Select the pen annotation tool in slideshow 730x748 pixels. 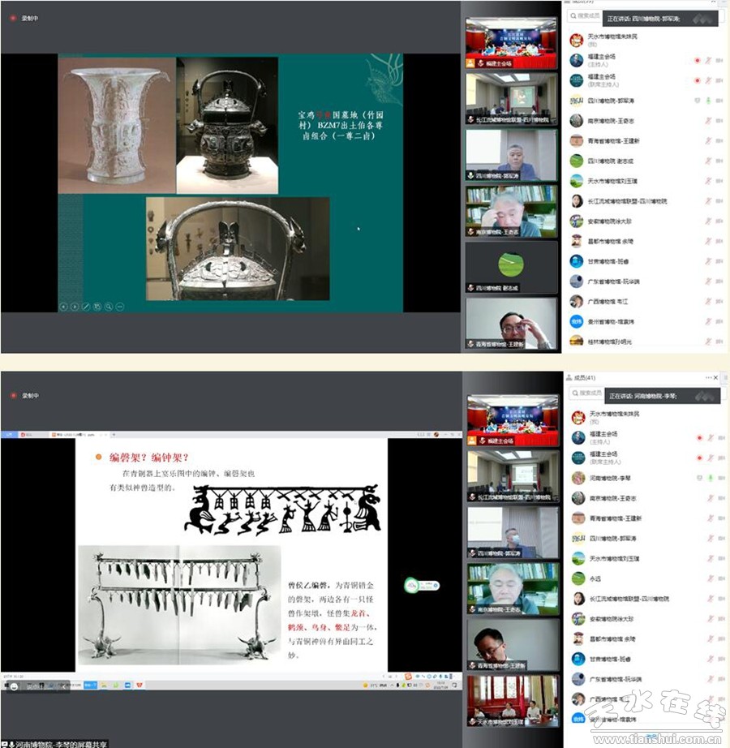(x=86, y=307)
